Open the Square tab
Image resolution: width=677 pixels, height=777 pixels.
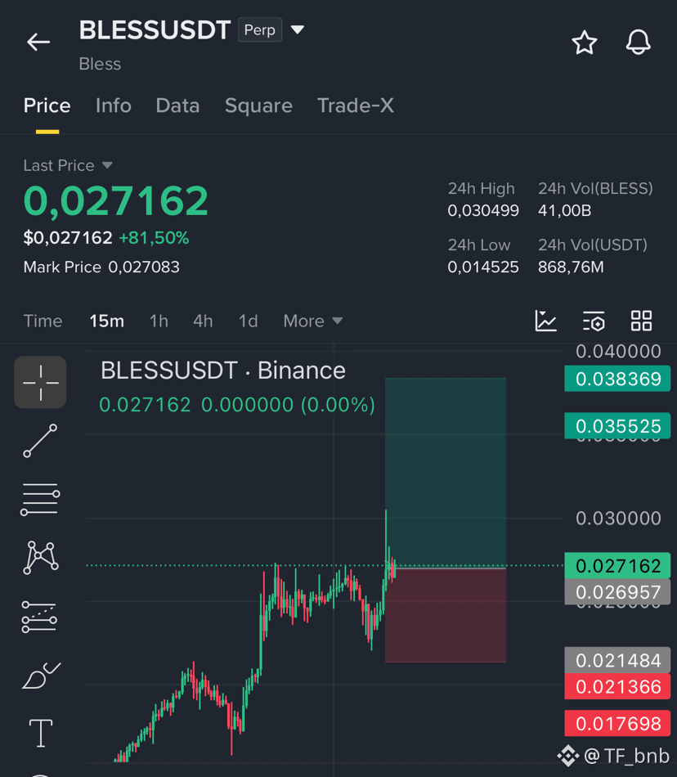pyautogui.click(x=258, y=106)
